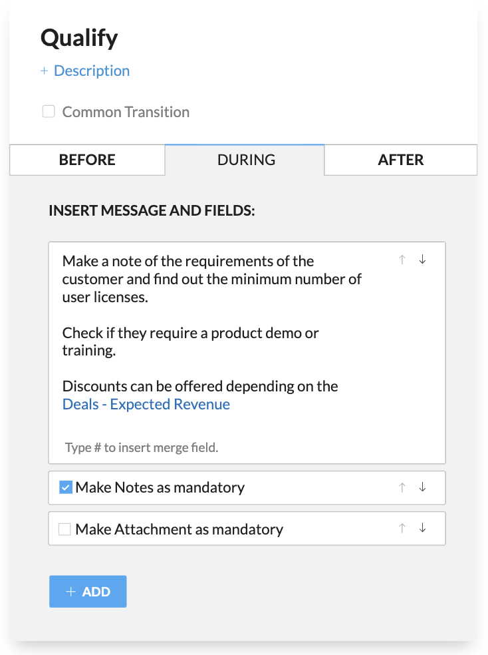Move the message text block up
Image resolution: width=488 pixels, height=655 pixels.
tap(402, 260)
